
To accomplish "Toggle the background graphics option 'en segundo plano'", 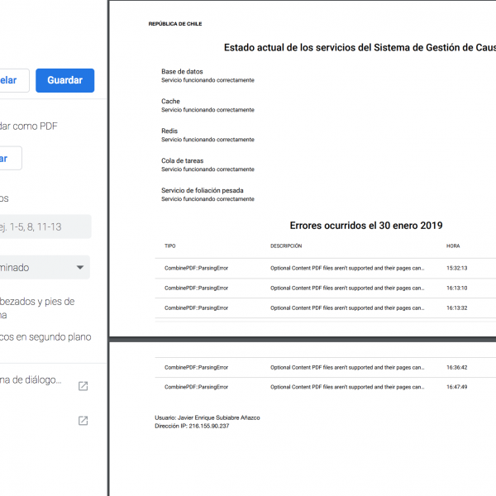I will pos(45,337).
